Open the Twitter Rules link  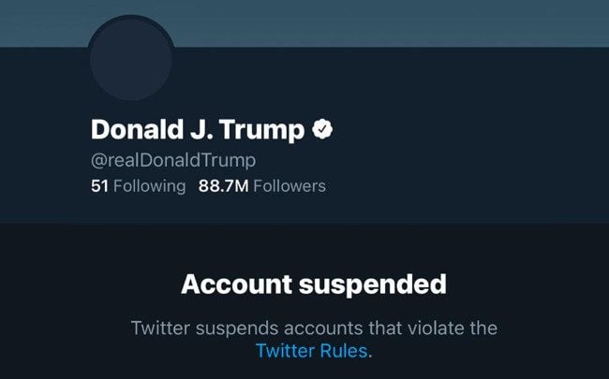[x=311, y=351]
